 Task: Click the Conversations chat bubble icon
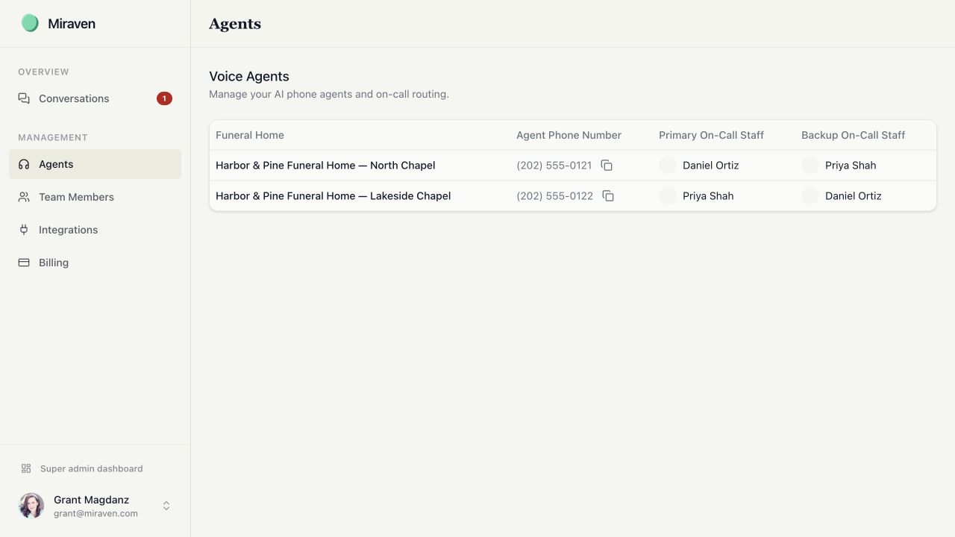(24, 98)
